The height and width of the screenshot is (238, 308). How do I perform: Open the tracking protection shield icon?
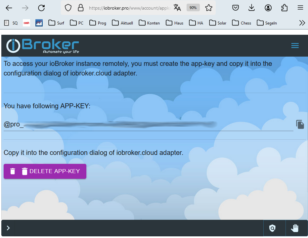pos(68,8)
